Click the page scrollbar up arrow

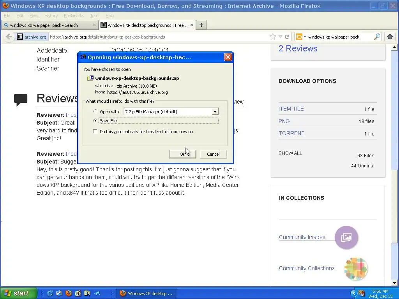[394, 47]
